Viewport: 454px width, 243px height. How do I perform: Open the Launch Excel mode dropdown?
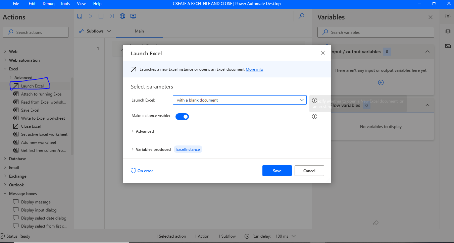point(240,100)
